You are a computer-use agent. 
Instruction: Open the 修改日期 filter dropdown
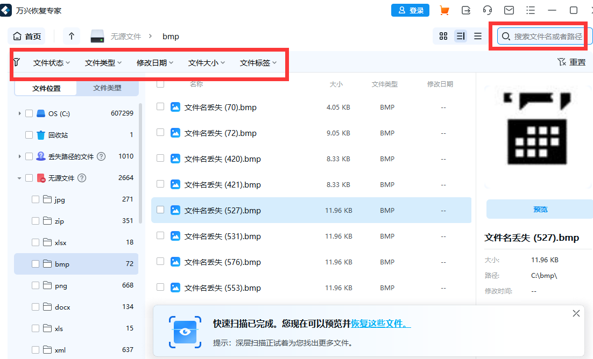coord(154,62)
